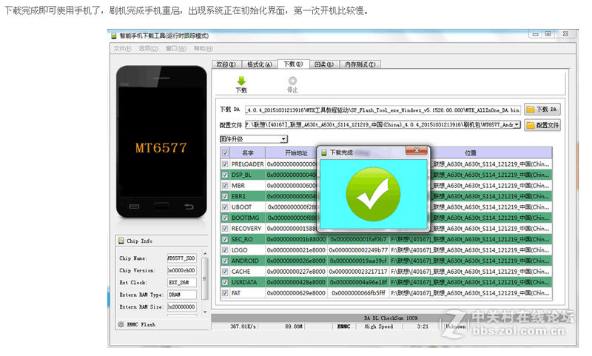
Task: Uncheck the CACHE checkbox
Action: (226, 272)
